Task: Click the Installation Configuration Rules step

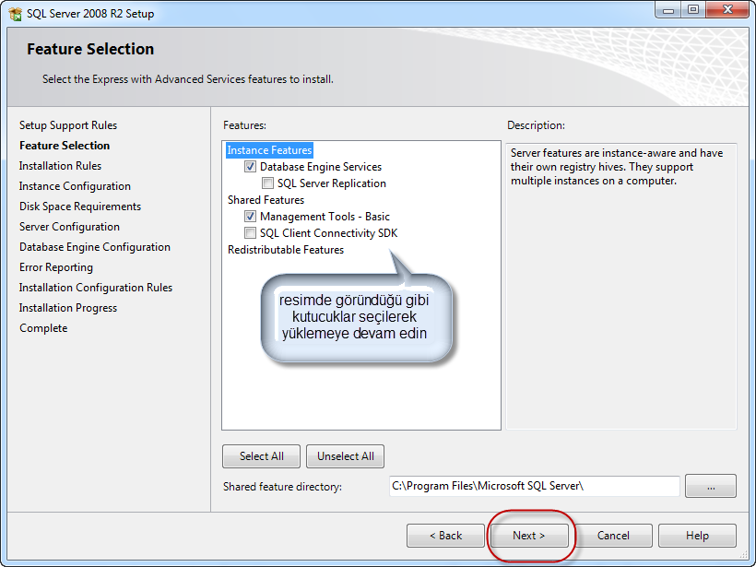Action: (96, 288)
